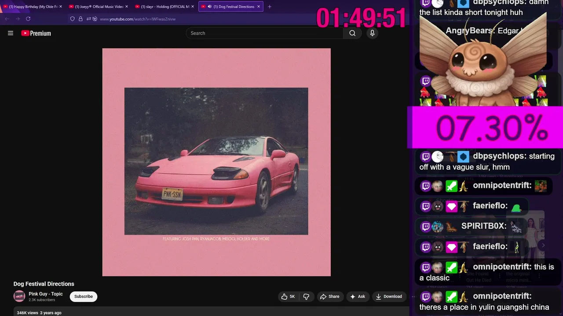The image size is (563, 316).
Task: Mute audio icon on Dog Festival tab
Action: [209, 7]
